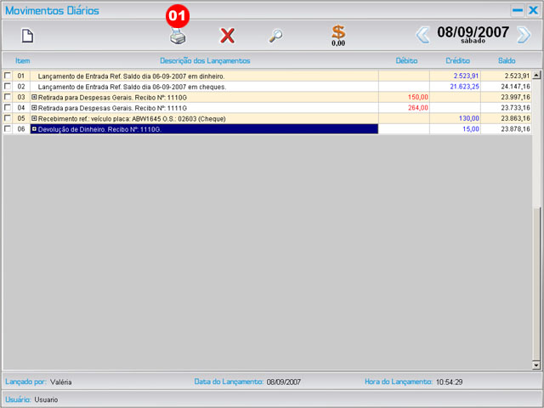Click the printer icon in toolbar

tap(178, 37)
